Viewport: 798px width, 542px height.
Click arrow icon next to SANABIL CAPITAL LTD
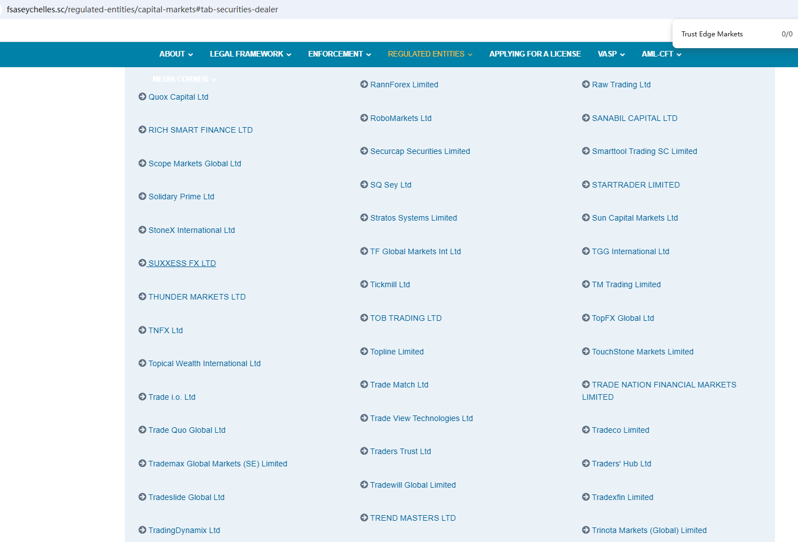[x=586, y=118]
